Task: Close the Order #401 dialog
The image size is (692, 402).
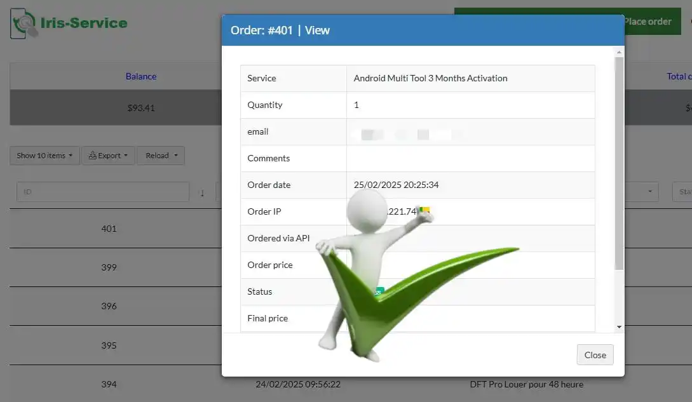Action: [595, 355]
